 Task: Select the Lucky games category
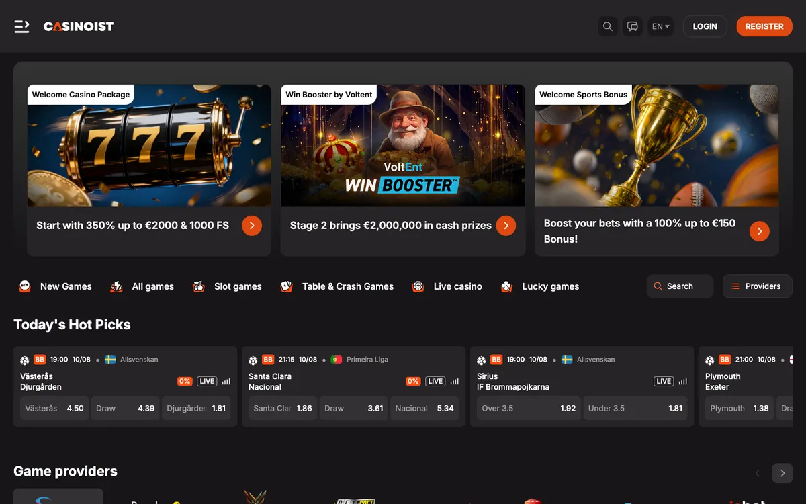tap(540, 286)
